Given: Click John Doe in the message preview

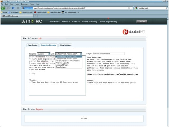Looking at the screenshot, I should (96, 57).
